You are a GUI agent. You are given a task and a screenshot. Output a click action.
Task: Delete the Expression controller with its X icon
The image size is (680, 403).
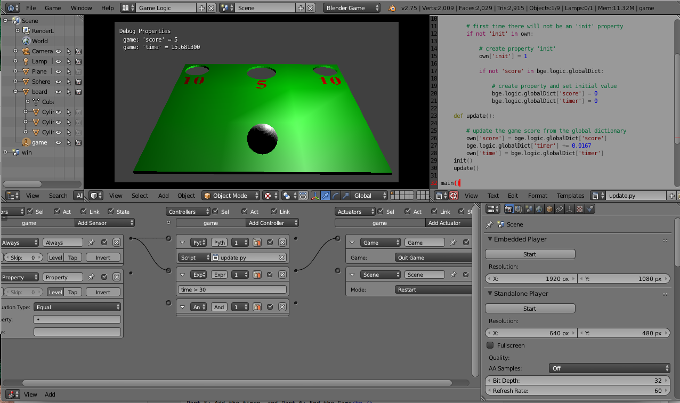pos(282,275)
